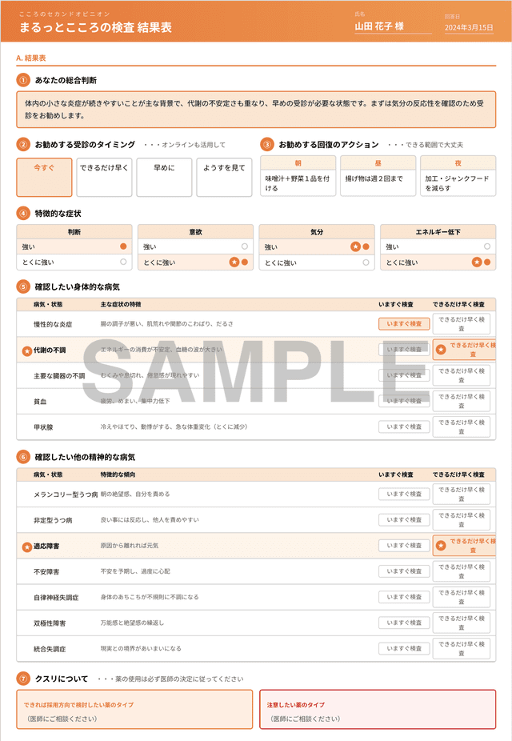Open the 朝 recovery action card
This screenshot has width=512, height=741.
pyautogui.click(x=298, y=176)
